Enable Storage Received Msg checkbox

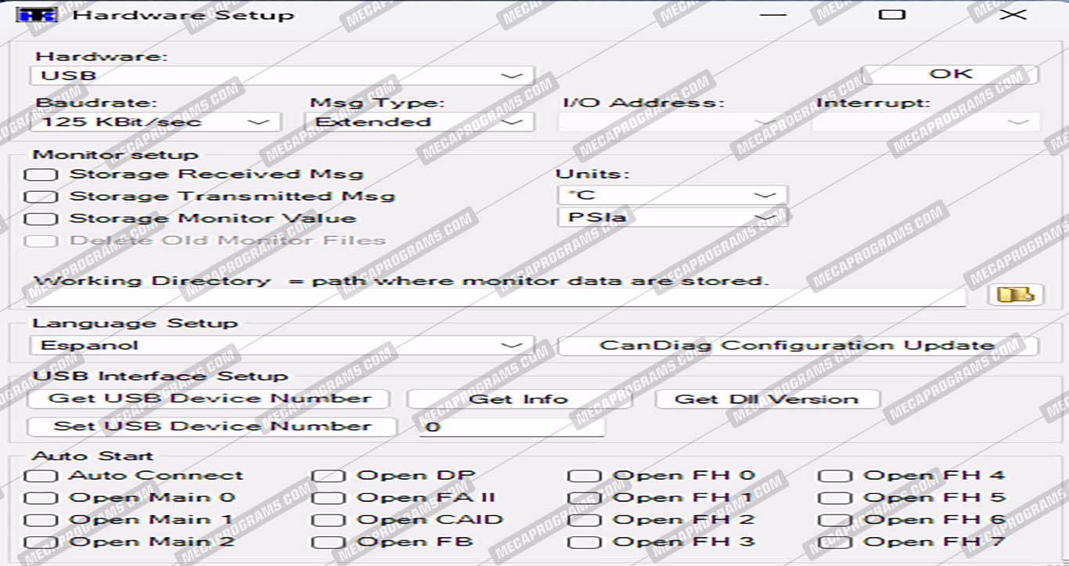41,175
